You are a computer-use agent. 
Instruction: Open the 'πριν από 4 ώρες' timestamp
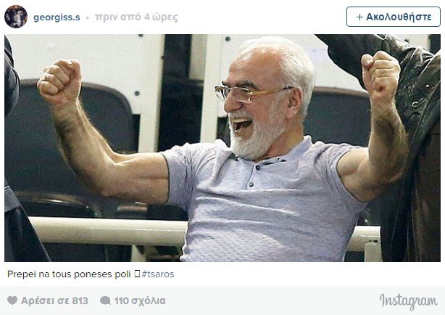coord(136,17)
